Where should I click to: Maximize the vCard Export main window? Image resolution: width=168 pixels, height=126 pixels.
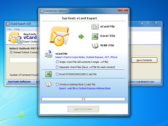pyautogui.click(x=148, y=23)
